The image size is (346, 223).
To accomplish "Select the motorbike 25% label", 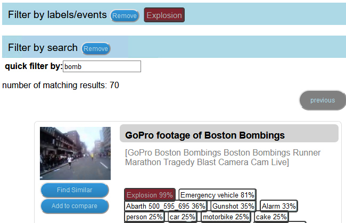I will 226,217.
